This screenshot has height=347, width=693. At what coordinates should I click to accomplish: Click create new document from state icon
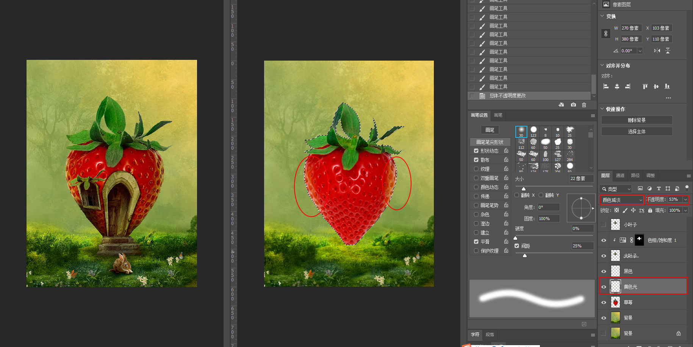coord(562,105)
